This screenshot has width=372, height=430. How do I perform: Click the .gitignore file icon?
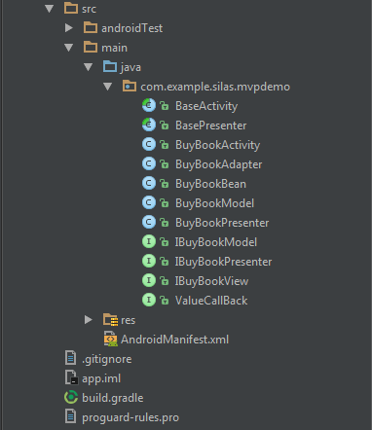(x=70, y=358)
